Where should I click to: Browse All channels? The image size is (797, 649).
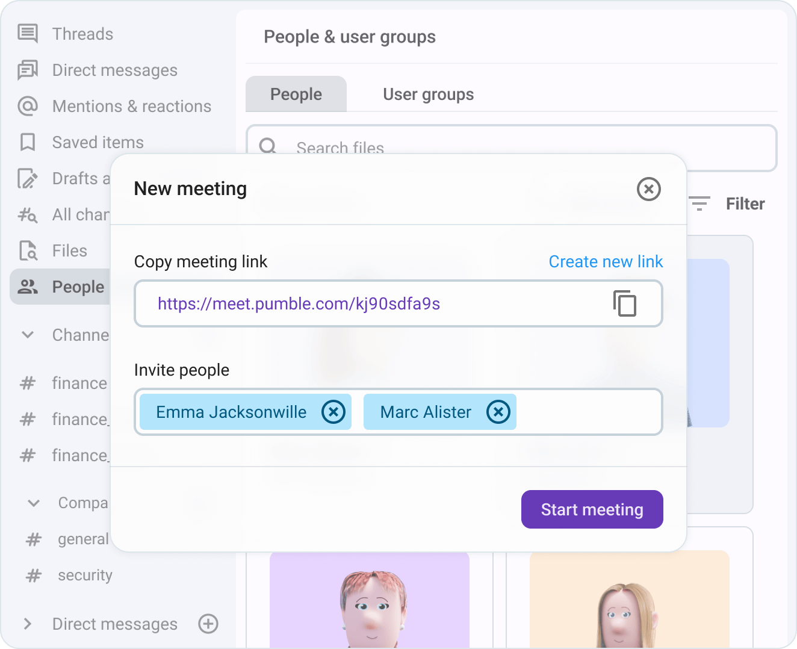click(81, 214)
